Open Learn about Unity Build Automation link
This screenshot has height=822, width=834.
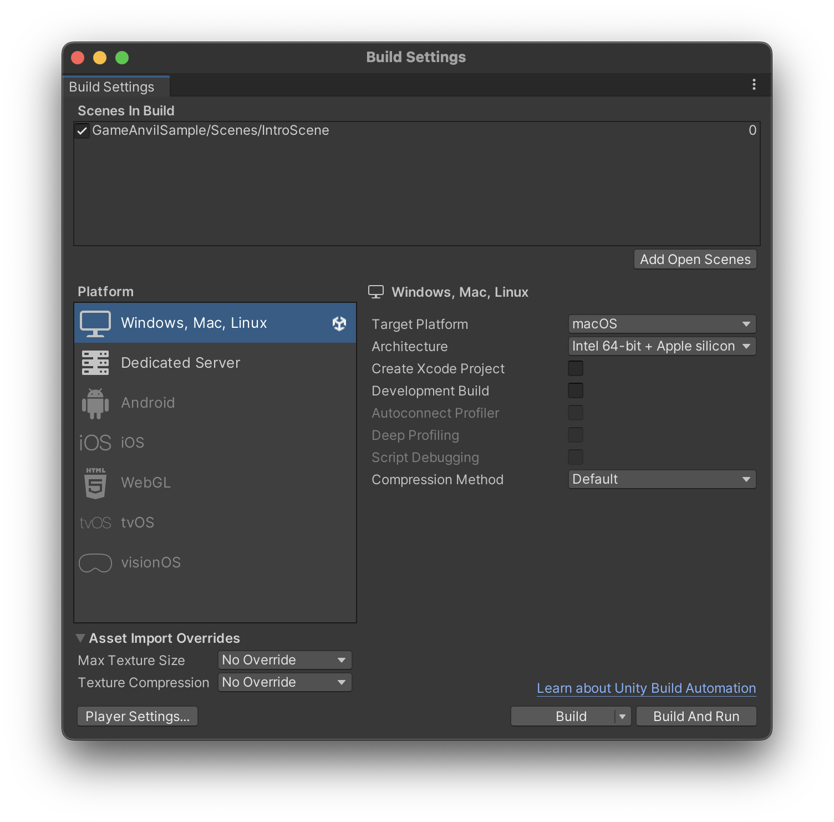tap(647, 688)
